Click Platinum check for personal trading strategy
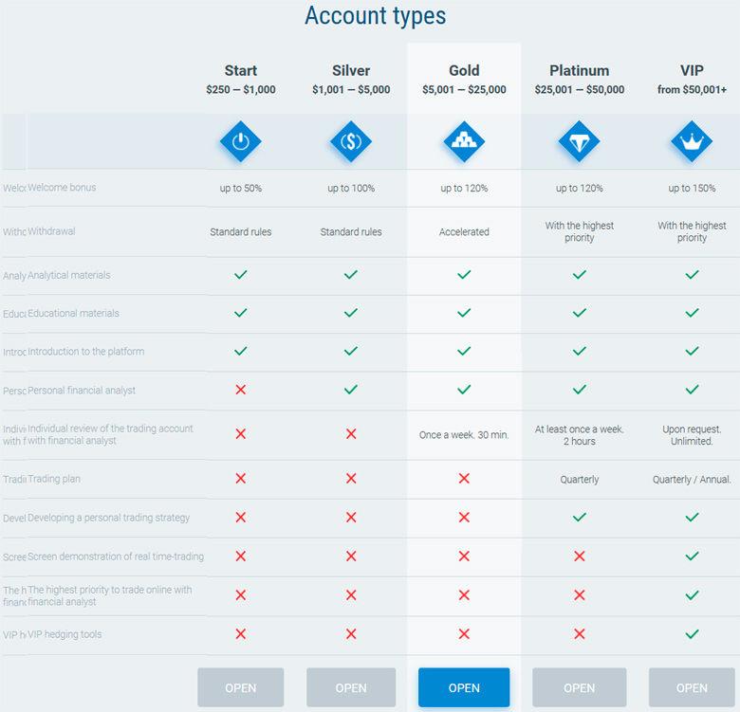Screen dimensions: 740x712 580,518
